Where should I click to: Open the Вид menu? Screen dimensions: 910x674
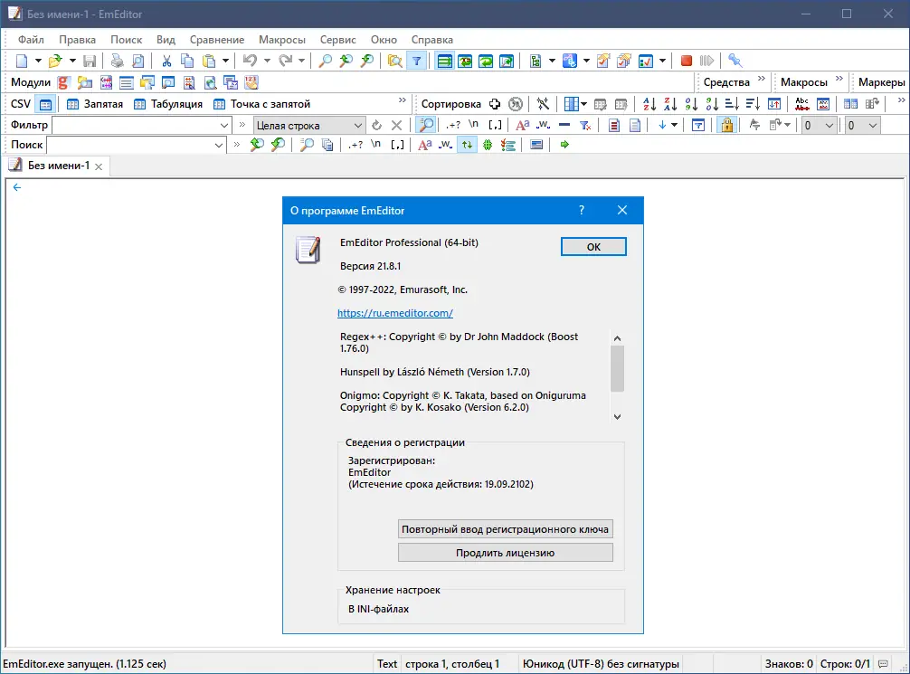[166, 40]
